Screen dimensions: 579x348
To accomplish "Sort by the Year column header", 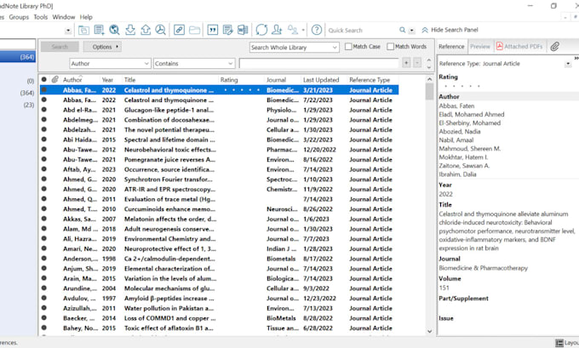I will point(107,80).
